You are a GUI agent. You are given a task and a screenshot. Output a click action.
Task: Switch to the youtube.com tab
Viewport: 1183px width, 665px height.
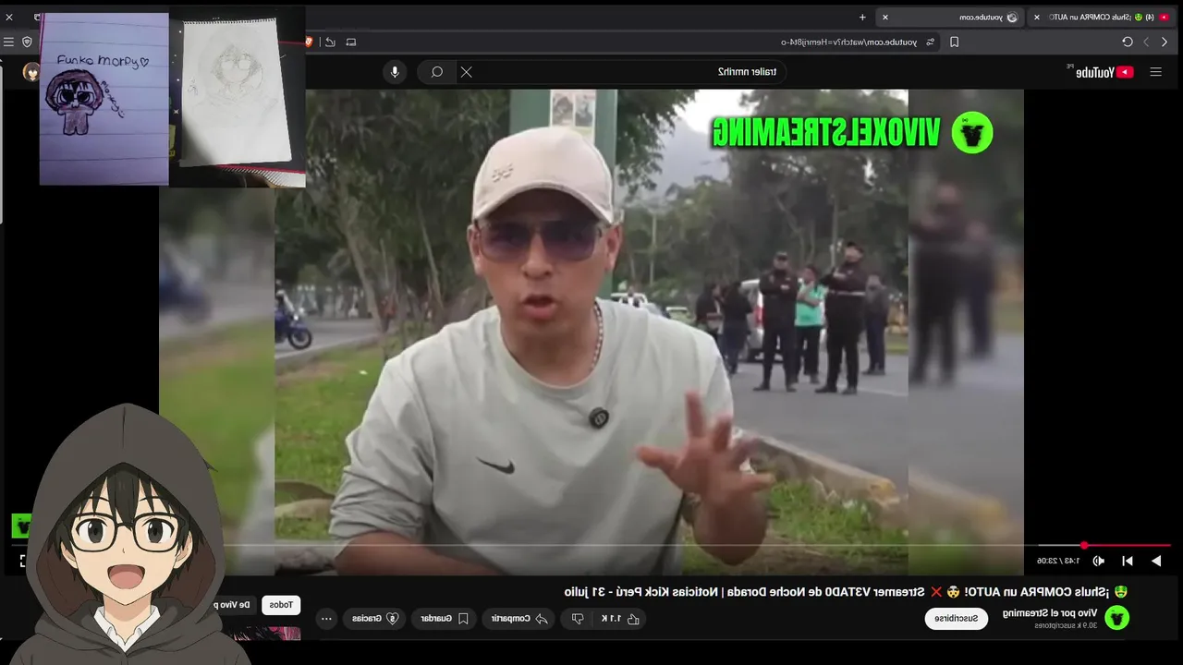point(952,17)
